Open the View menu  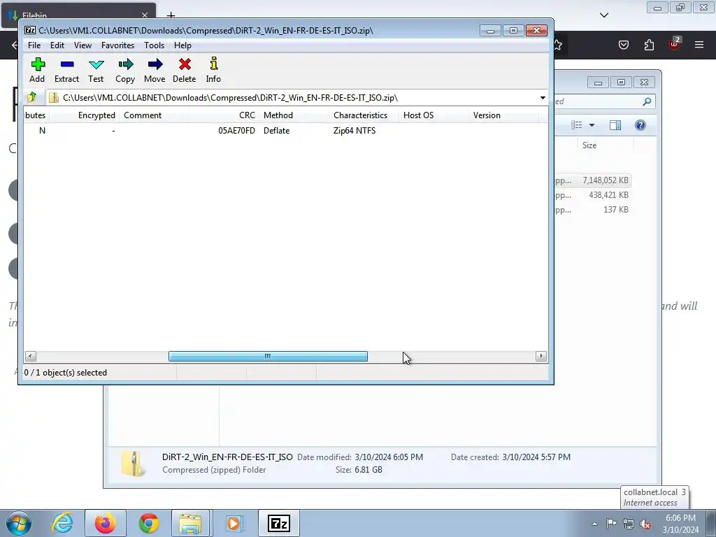(83, 45)
